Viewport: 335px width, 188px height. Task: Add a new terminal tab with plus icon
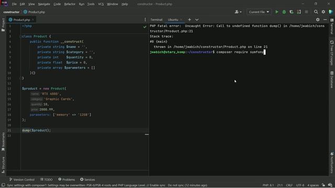click(189, 20)
